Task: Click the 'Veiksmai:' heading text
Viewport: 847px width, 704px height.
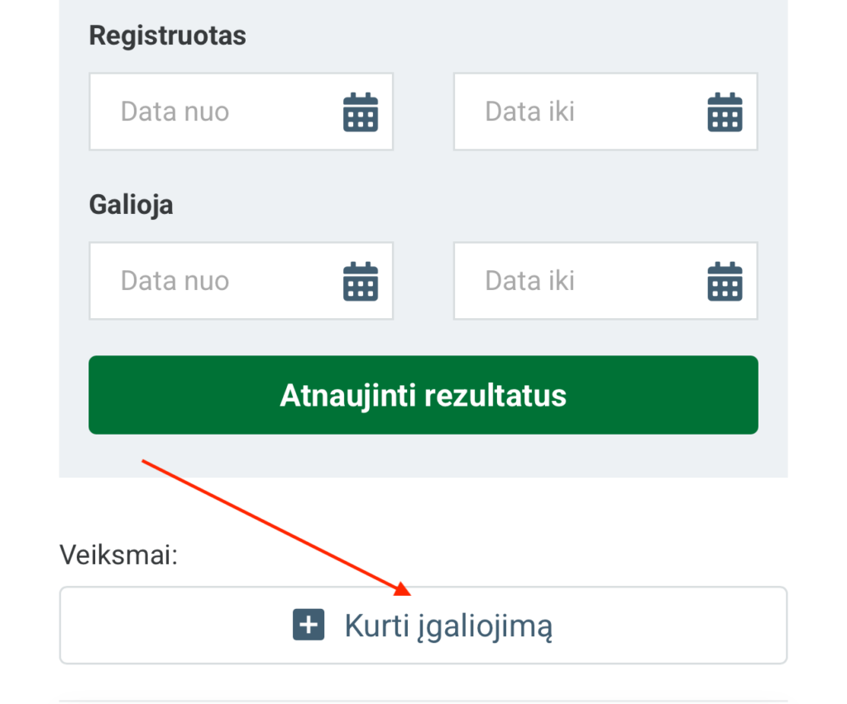Action: (119, 554)
